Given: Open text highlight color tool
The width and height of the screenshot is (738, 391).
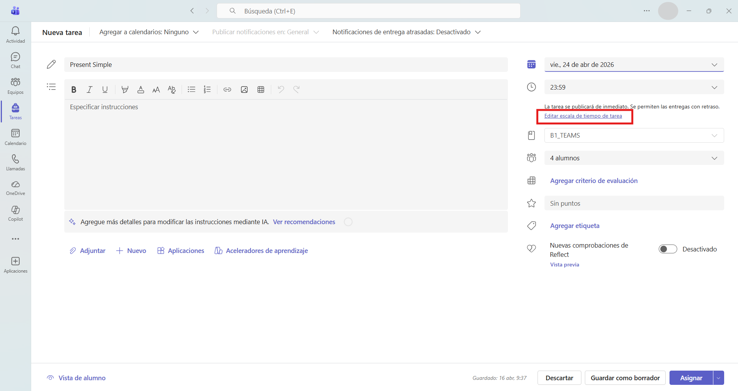Looking at the screenshot, I should tap(125, 90).
